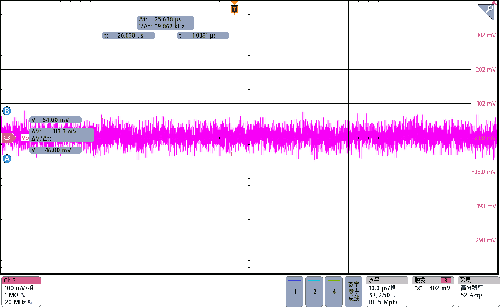Click the Vo waveform label

point(25,138)
